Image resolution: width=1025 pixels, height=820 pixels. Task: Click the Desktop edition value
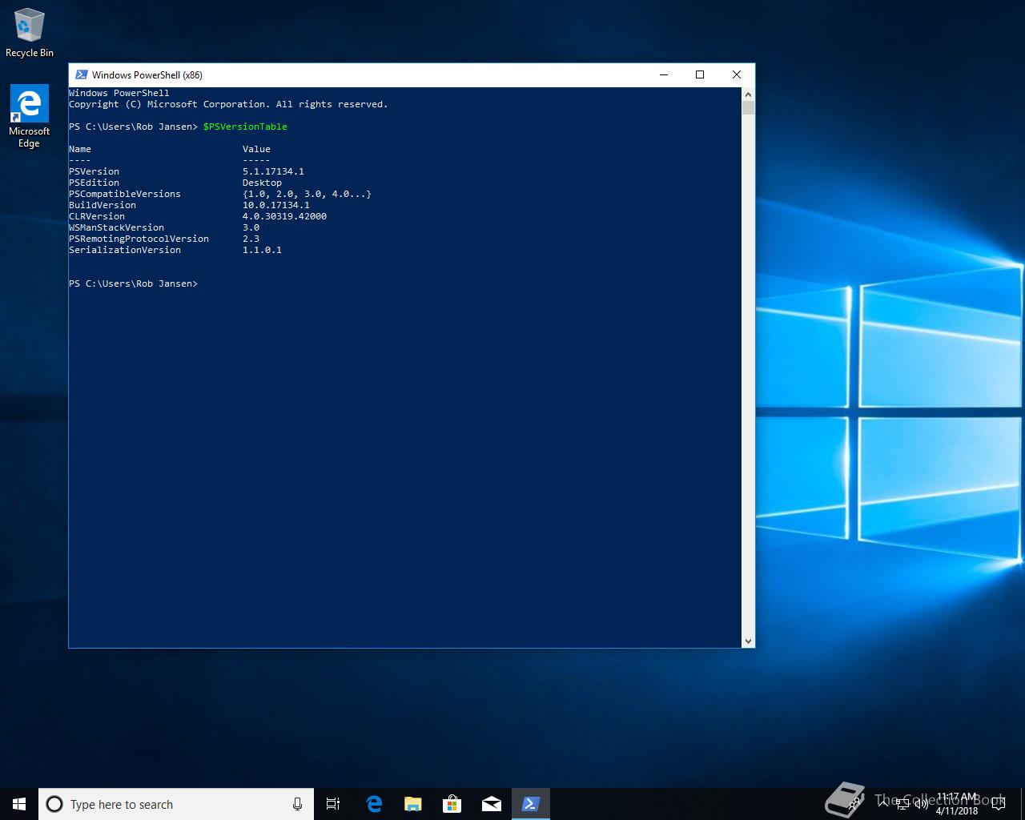pyautogui.click(x=262, y=183)
